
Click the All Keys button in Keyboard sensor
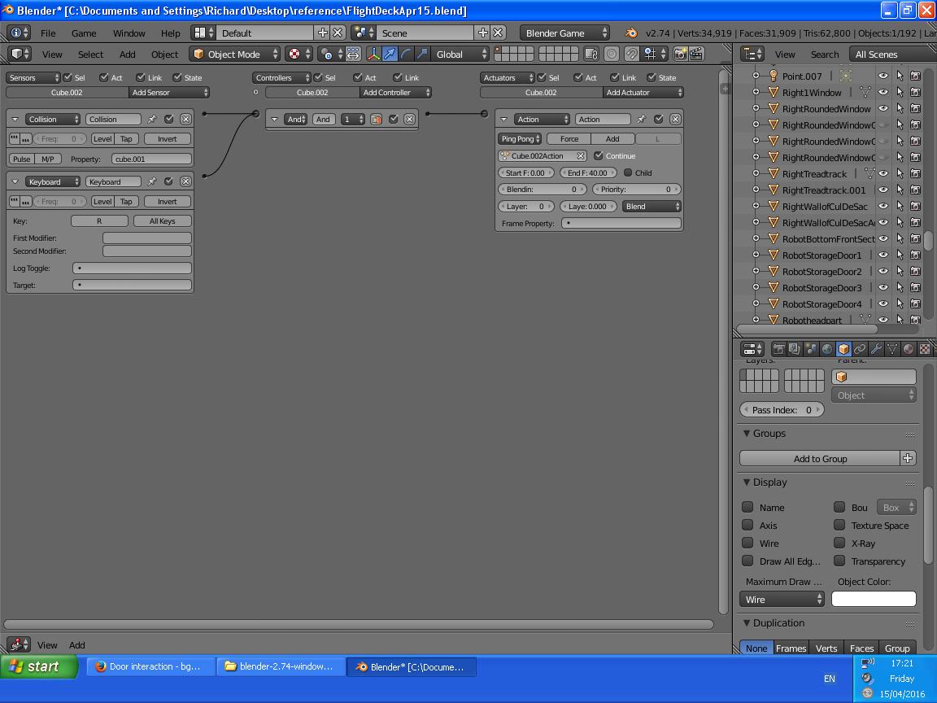coord(162,221)
